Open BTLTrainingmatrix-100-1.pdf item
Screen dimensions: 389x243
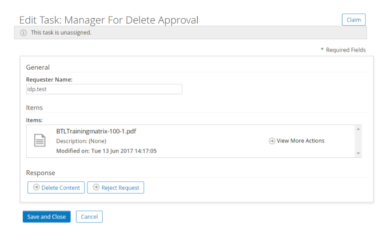click(x=96, y=131)
